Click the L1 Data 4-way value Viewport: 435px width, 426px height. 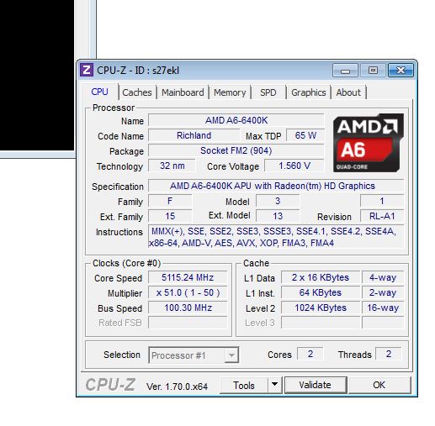tap(383, 277)
